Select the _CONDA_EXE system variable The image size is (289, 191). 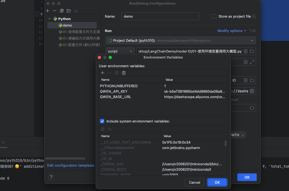coord(161,164)
